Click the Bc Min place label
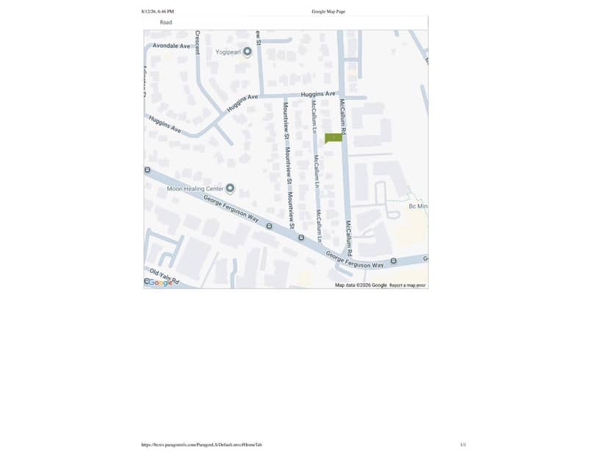Viewport: 608px width, 456px height. point(418,206)
